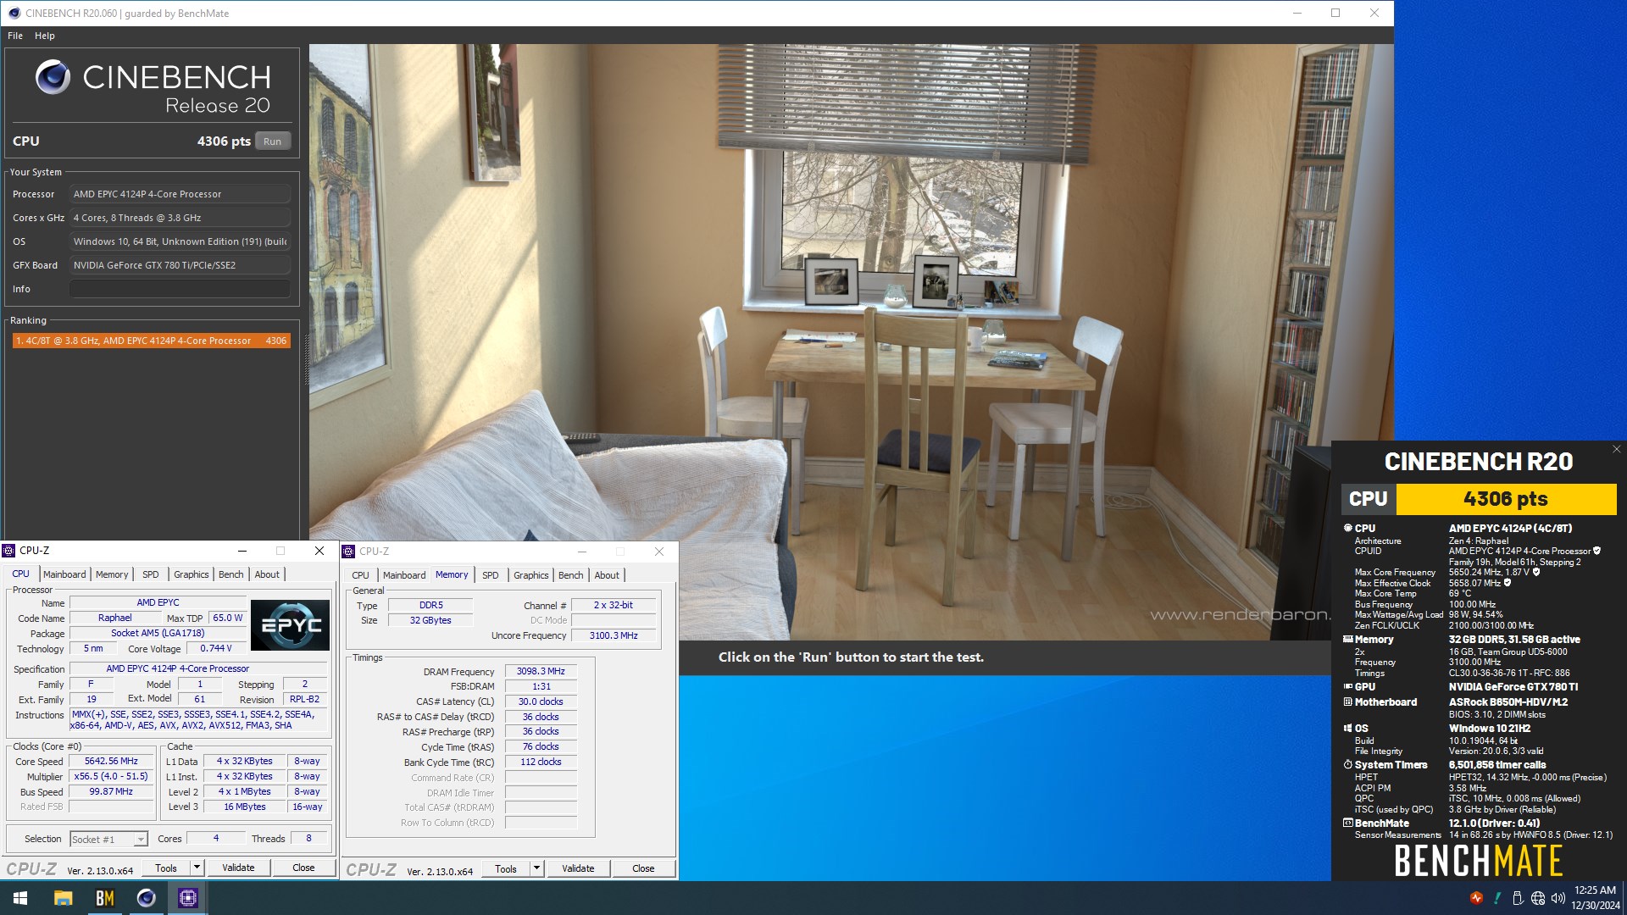Click the CPU chip icon in BenchMate panel

[x=1347, y=528]
